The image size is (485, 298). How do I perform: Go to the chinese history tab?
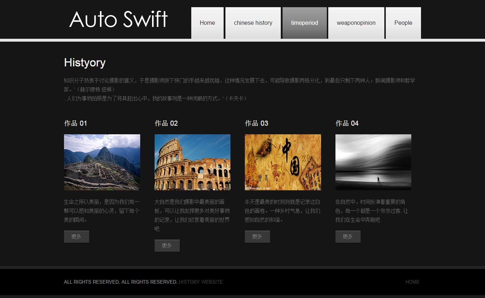click(x=253, y=23)
